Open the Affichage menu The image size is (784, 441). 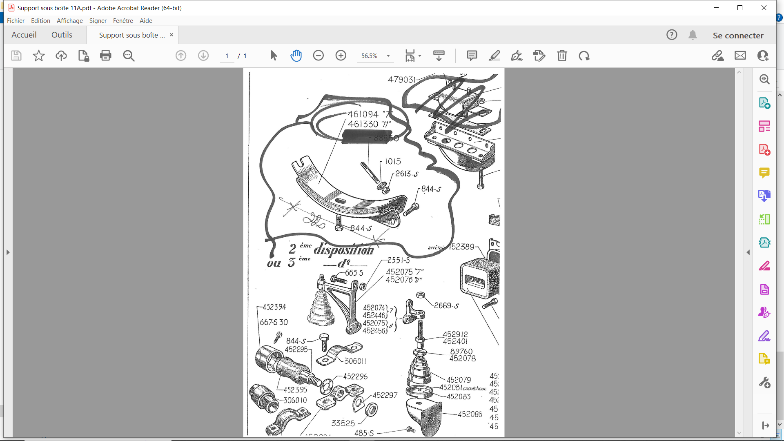pos(70,20)
